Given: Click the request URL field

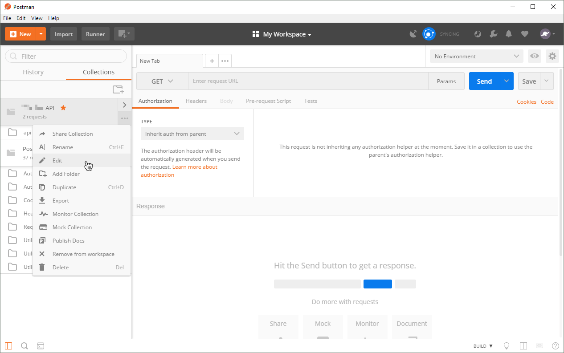Looking at the screenshot, I should [x=308, y=81].
